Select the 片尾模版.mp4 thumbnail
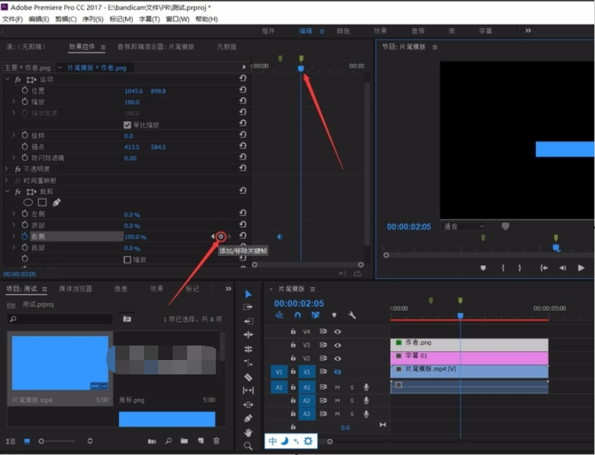This screenshot has width=595, height=455. (x=60, y=363)
